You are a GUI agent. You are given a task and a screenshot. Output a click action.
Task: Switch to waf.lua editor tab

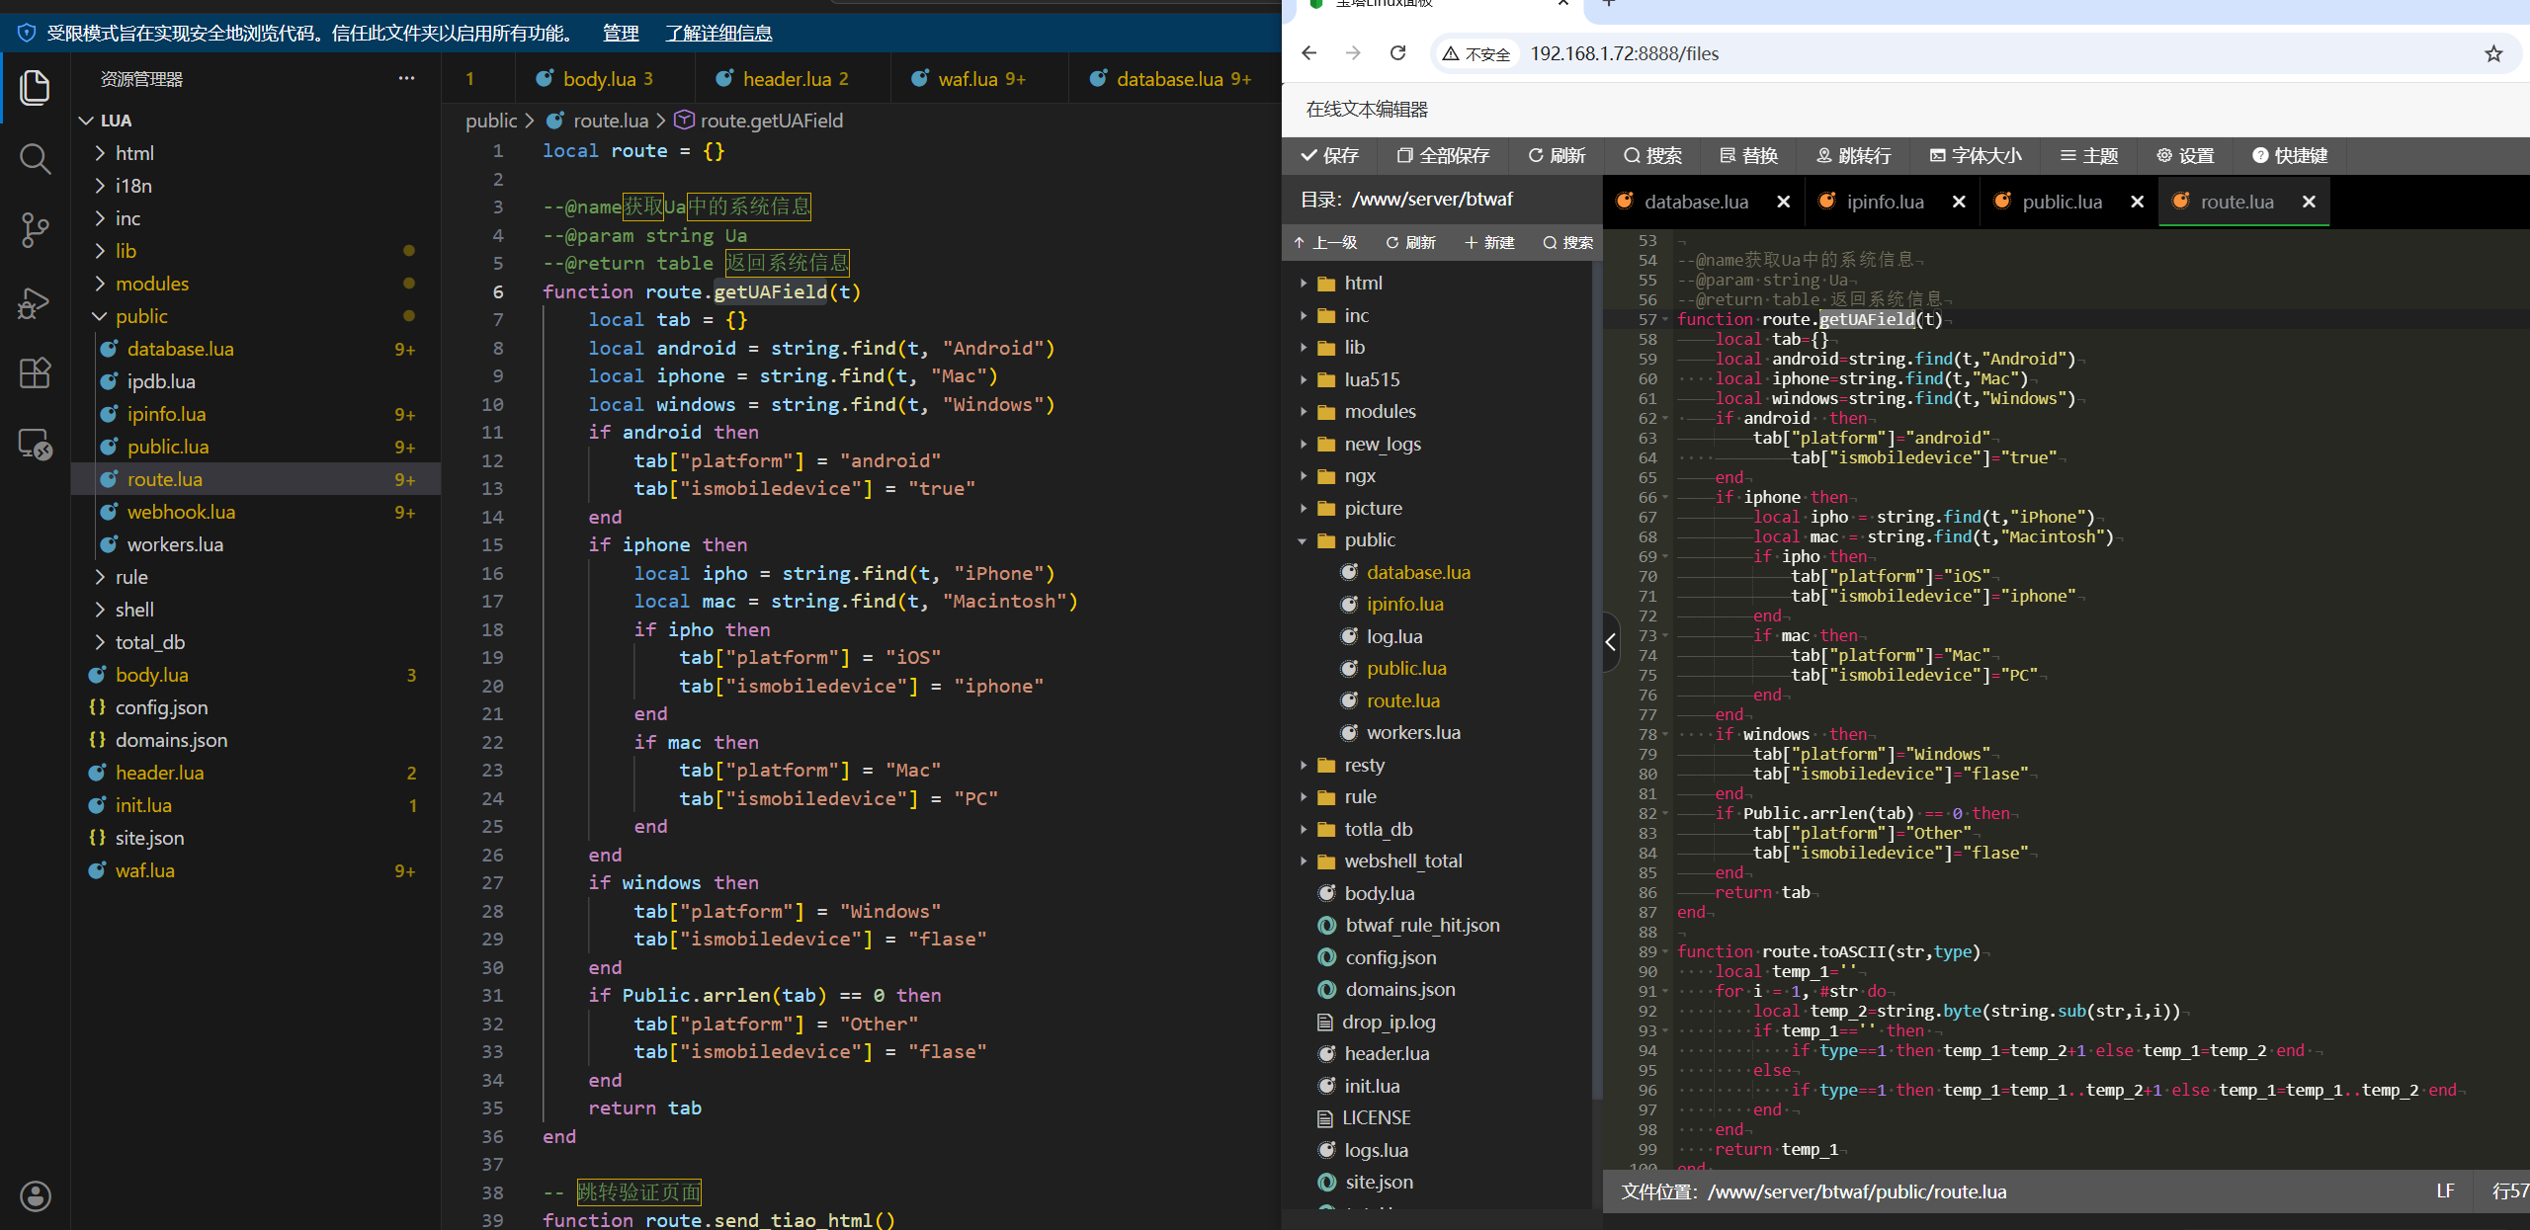969,79
